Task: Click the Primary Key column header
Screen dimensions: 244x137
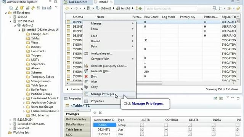Action: click(188, 17)
